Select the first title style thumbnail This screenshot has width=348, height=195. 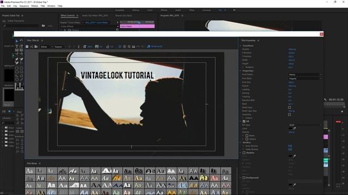point(30,171)
